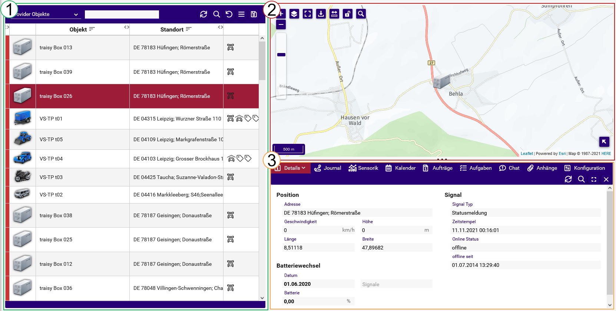Click the object list search input field
The height and width of the screenshot is (311, 616).
pyautogui.click(x=122, y=14)
